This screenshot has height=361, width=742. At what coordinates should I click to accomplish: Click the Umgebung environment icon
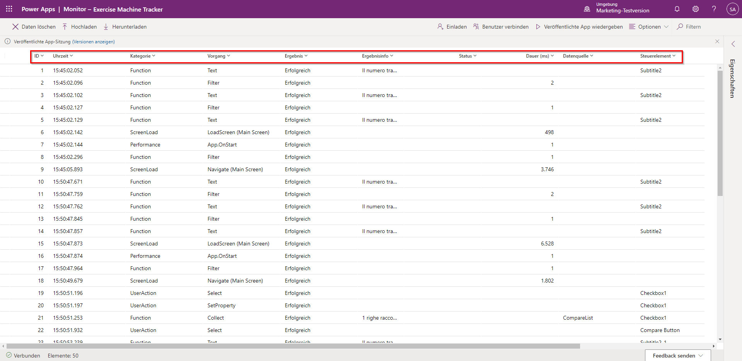[587, 9]
